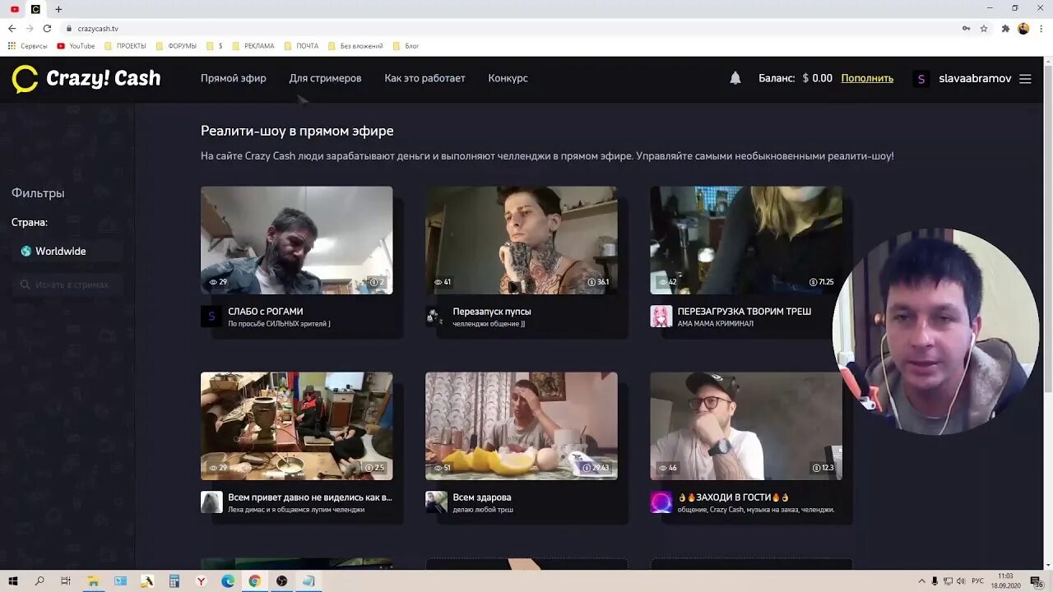Open the Chrome extensions puzzle icon

click(x=1005, y=28)
